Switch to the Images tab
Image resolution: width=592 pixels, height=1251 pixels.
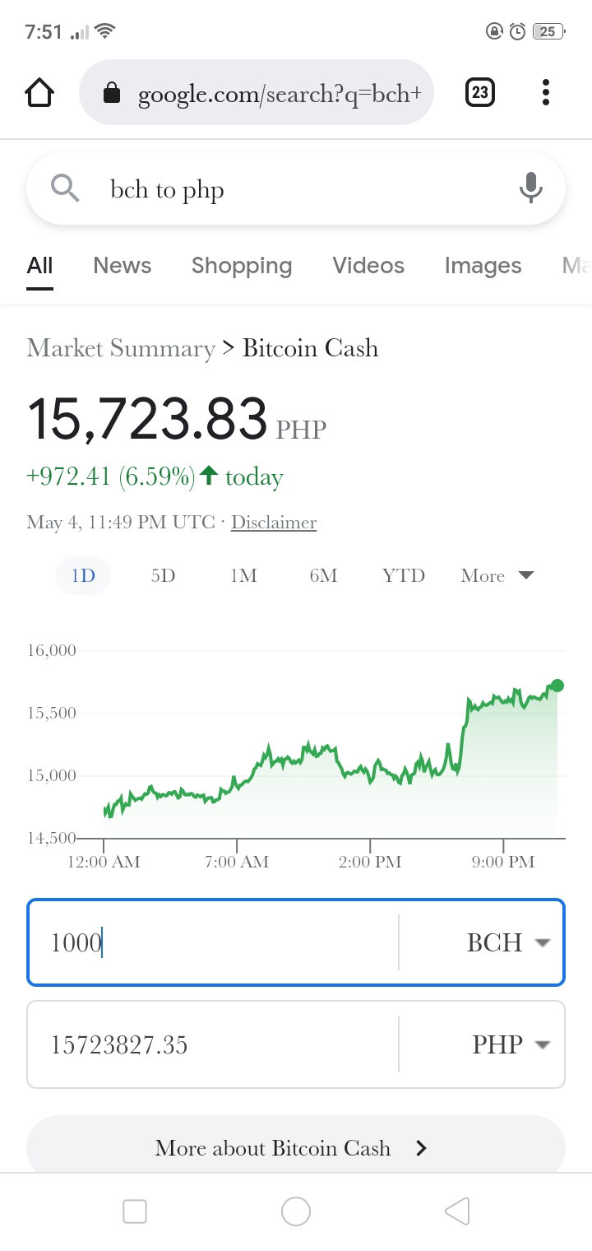point(483,266)
